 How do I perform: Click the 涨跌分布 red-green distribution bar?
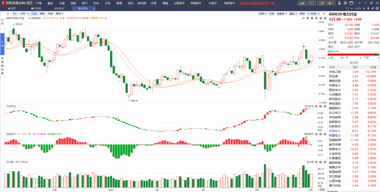(354, 54)
